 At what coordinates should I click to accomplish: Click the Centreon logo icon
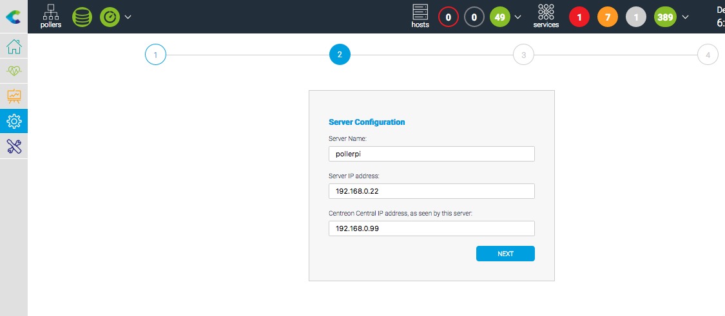(14, 16)
